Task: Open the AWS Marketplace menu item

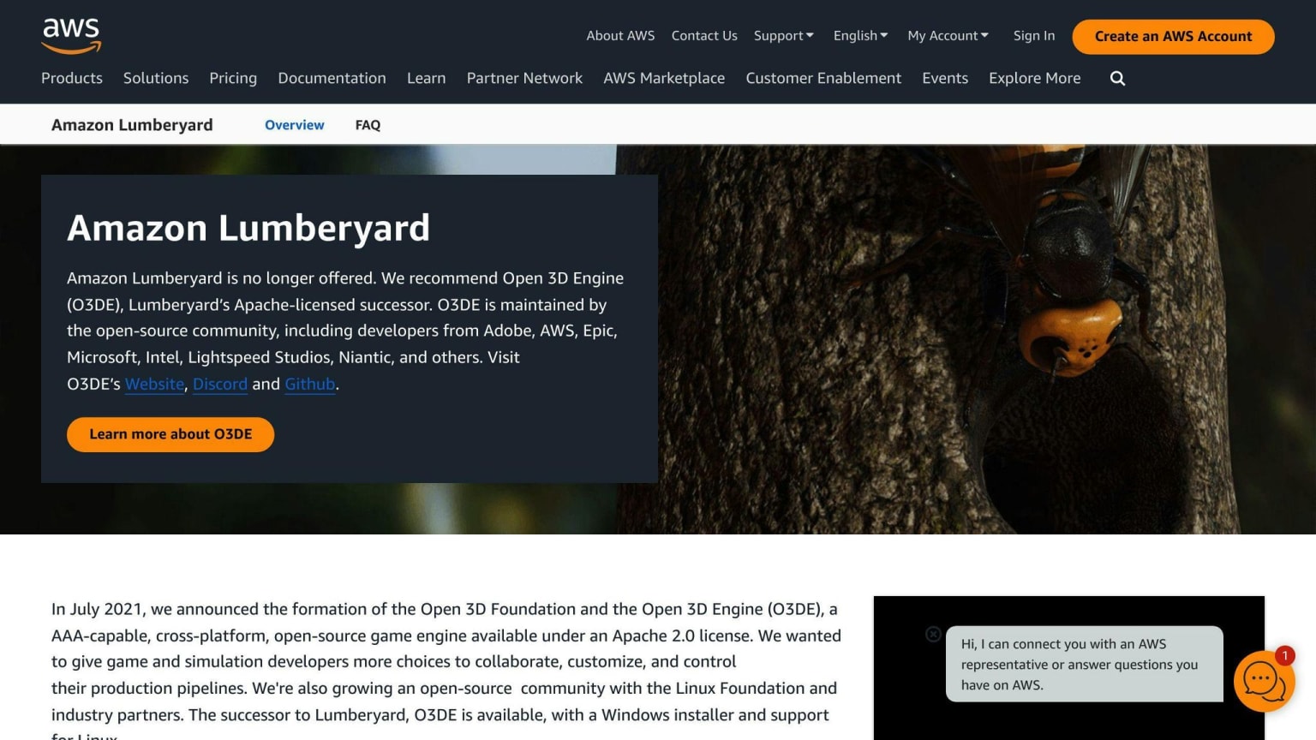Action: click(x=664, y=78)
